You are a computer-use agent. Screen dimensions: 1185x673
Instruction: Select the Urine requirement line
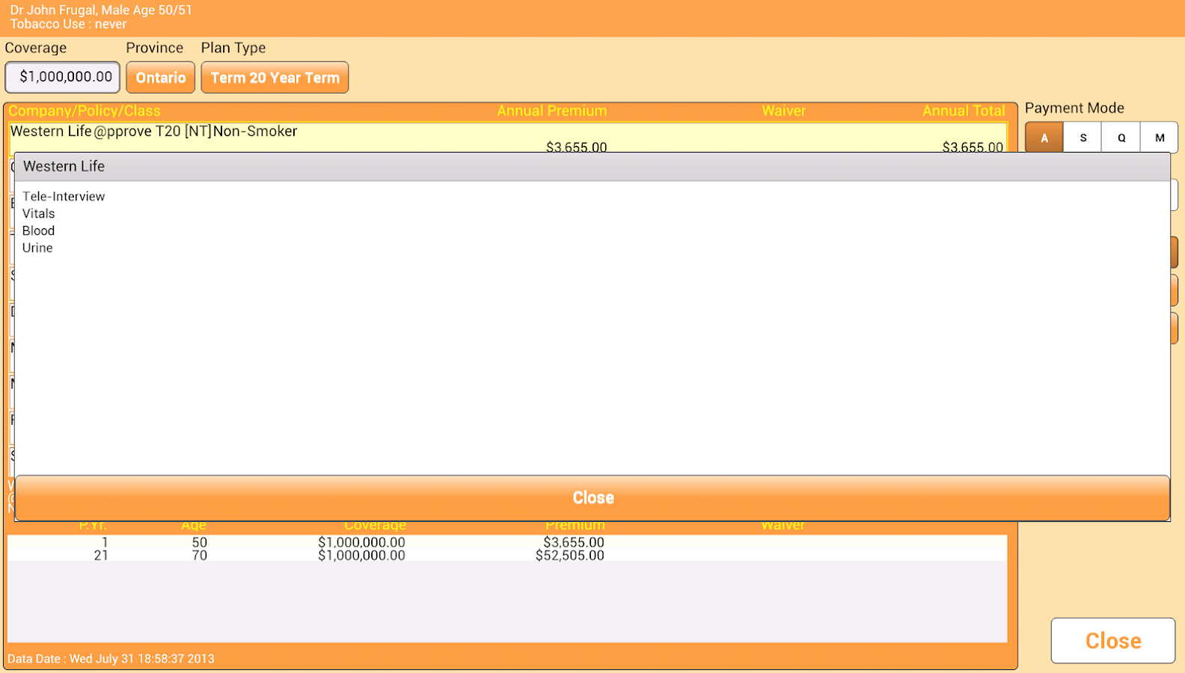(x=37, y=248)
